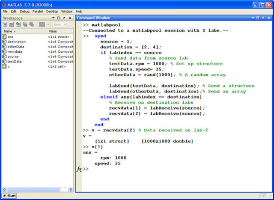Click the empty command prompt line
This screenshot has height=200, width=274.
[x=176, y=169]
